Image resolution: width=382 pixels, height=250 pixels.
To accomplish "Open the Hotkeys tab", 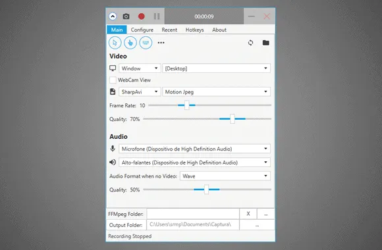I will [x=194, y=30].
